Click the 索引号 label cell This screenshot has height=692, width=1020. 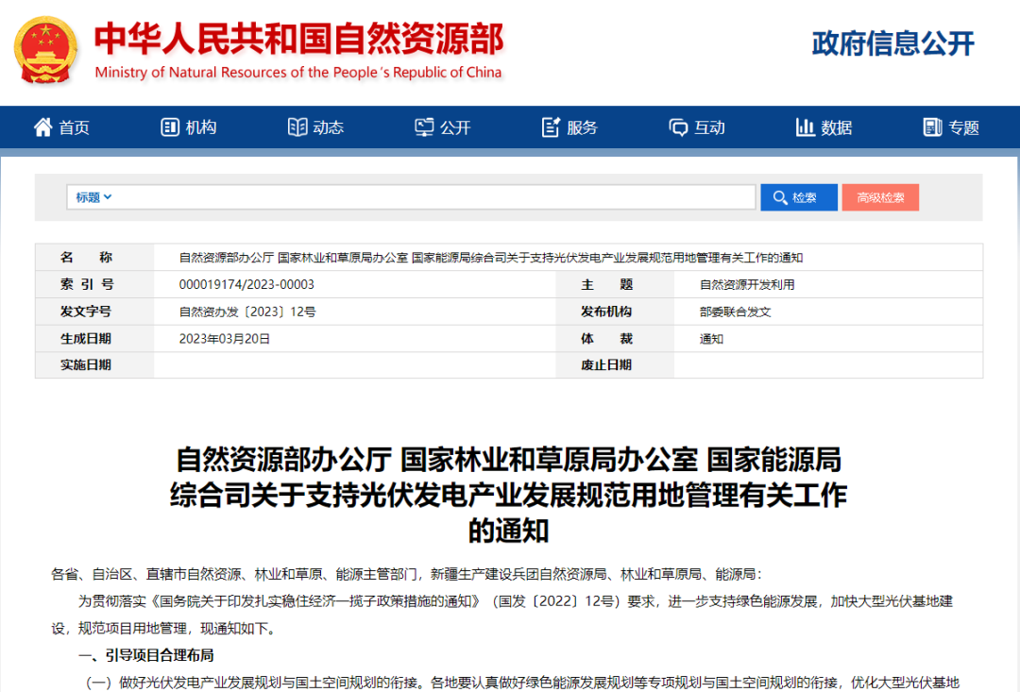94,285
